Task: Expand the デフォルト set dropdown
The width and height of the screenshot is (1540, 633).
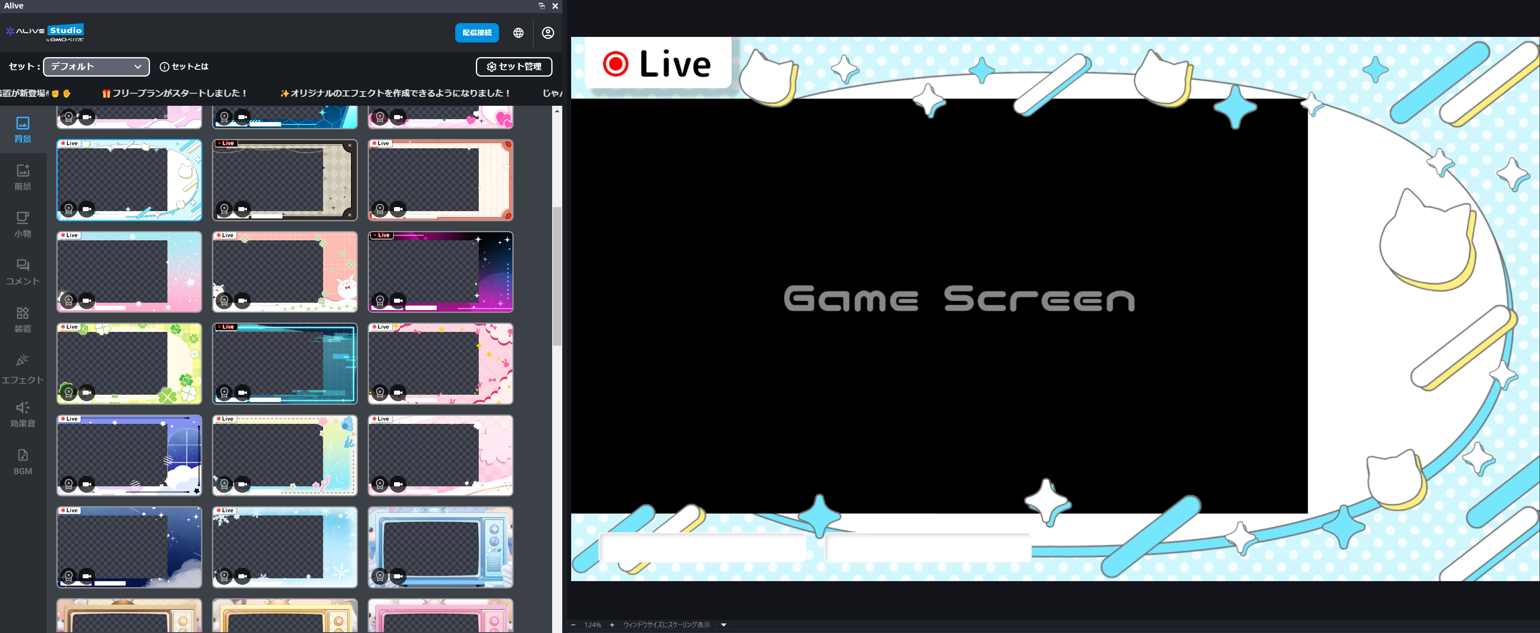Action: [x=96, y=66]
